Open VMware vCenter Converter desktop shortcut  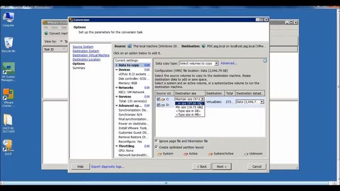tap(8, 98)
